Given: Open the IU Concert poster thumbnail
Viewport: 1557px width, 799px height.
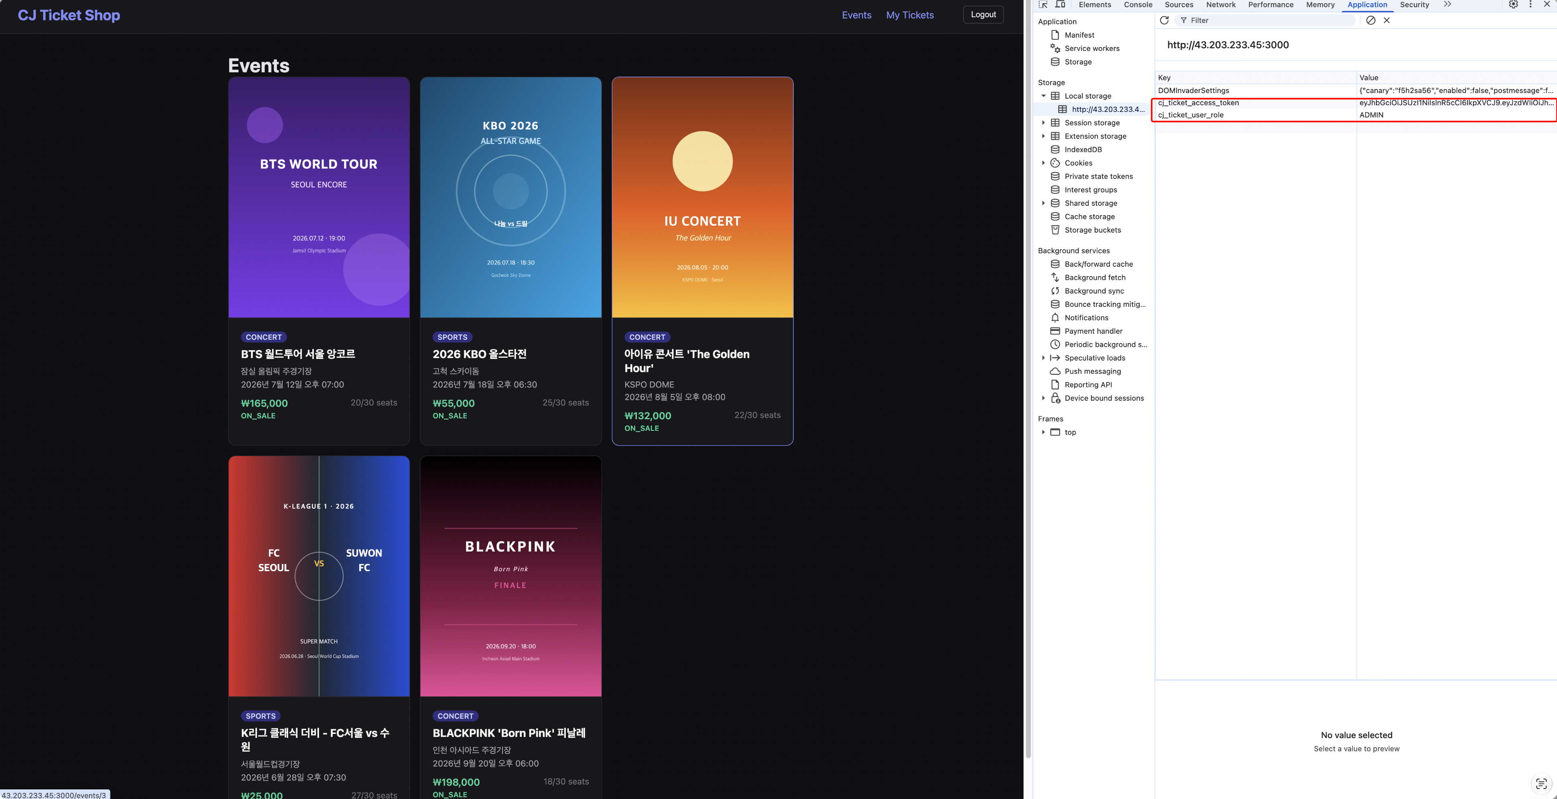Looking at the screenshot, I should (x=702, y=197).
